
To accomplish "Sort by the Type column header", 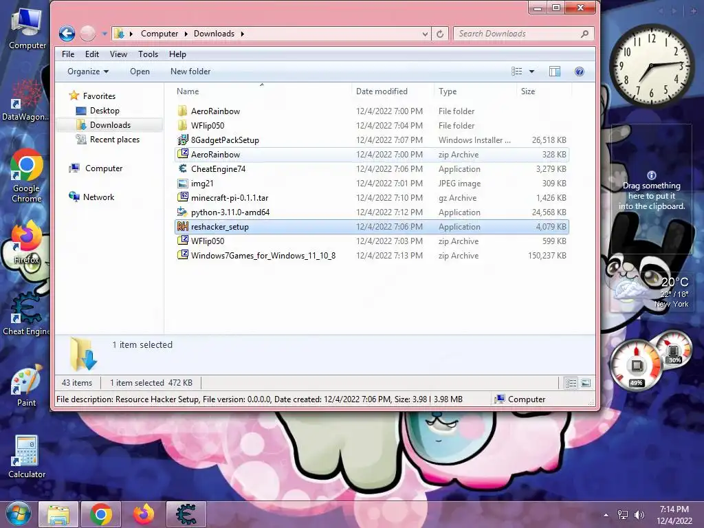I will (x=476, y=91).
